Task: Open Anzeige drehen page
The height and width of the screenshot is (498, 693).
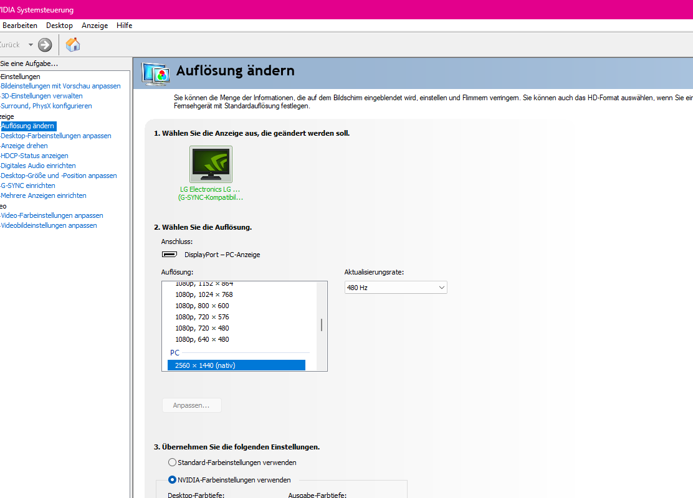Action: (x=24, y=146)
